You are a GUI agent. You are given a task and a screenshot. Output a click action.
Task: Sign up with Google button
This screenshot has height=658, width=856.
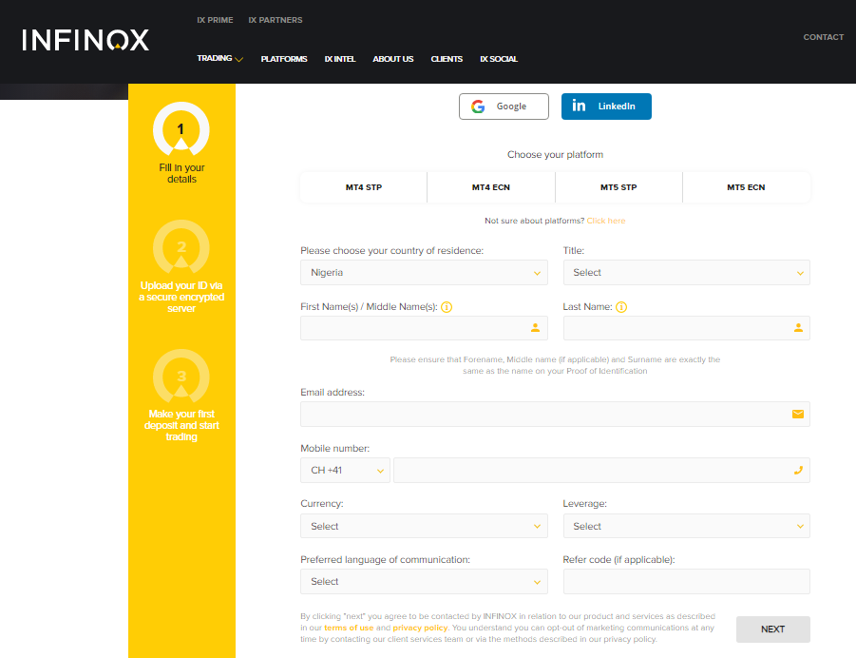(504, 106)
